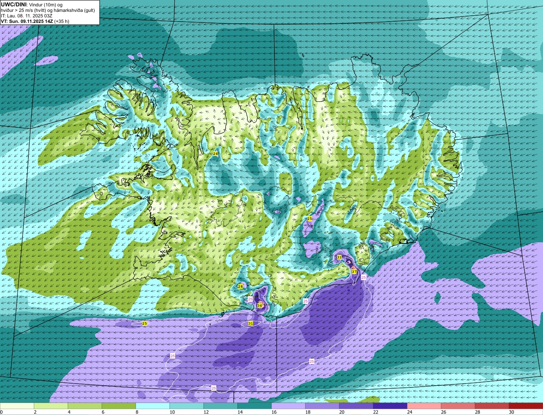Click the legend tick label 16
This screenshot has width=543, height=415.
(x=274, y=412)
